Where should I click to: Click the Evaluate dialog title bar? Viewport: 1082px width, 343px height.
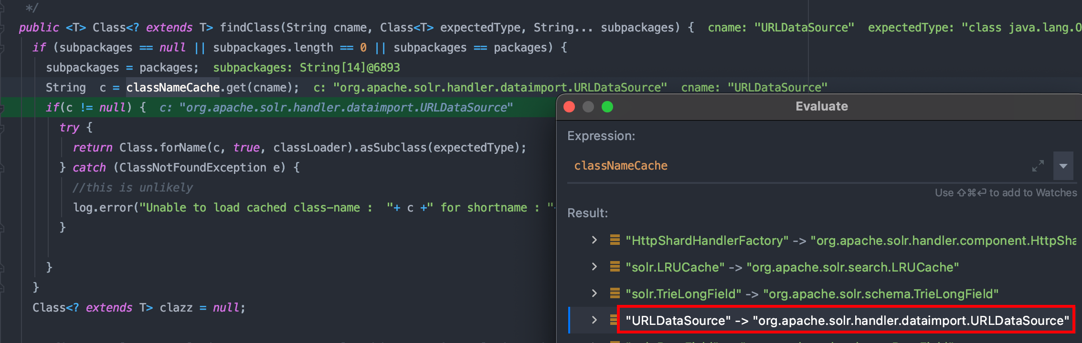click(821, 106)
